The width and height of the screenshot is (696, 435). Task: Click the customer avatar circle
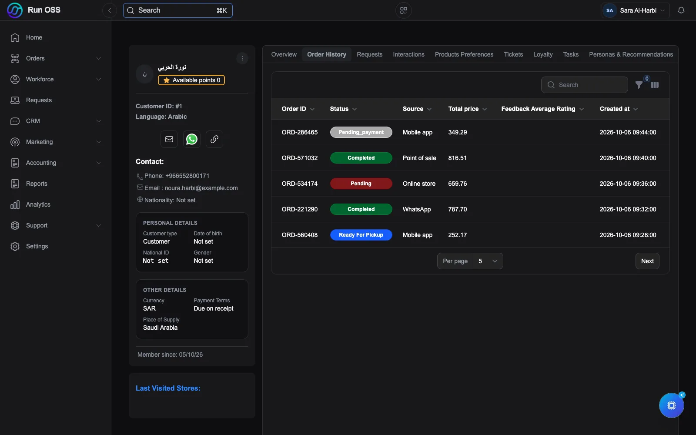point(144,74)
